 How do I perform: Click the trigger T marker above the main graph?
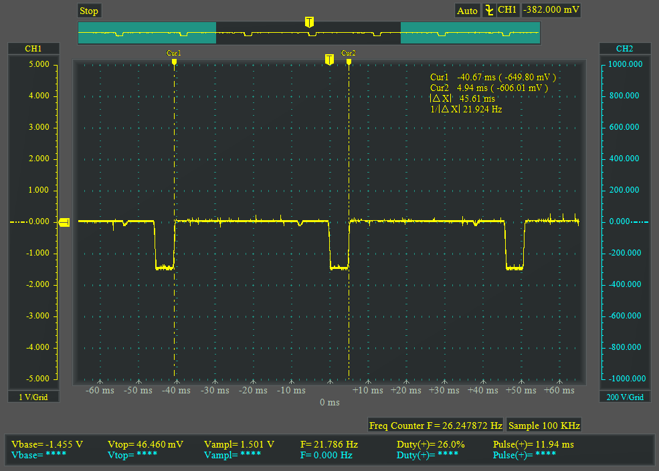[329, 60]
